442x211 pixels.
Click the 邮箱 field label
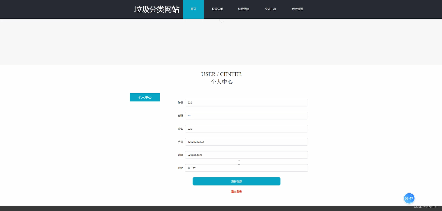coord(180,155)
